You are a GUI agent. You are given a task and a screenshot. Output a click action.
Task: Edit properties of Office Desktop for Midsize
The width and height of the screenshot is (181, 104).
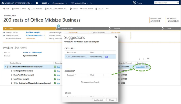pyautogui.click(x=59, y=83)
